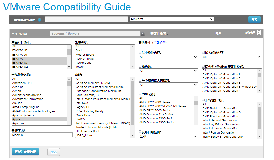Select Intel Haswell Generation instruction set

click(230, 121)
